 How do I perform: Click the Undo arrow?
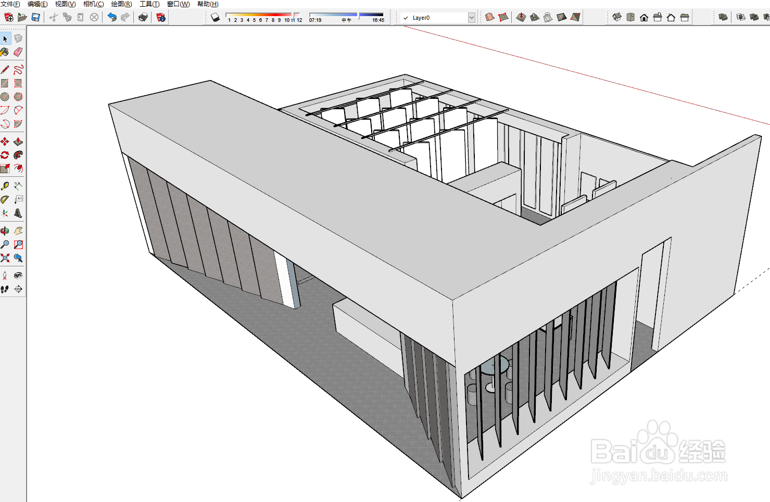112,17
